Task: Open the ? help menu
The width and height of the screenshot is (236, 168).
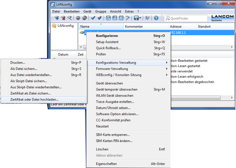Action: [x=138, y=11]
